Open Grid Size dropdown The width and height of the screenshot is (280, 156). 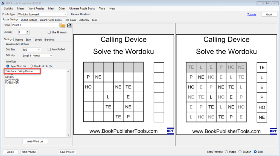pyautogui.click(x=32, y=50)
